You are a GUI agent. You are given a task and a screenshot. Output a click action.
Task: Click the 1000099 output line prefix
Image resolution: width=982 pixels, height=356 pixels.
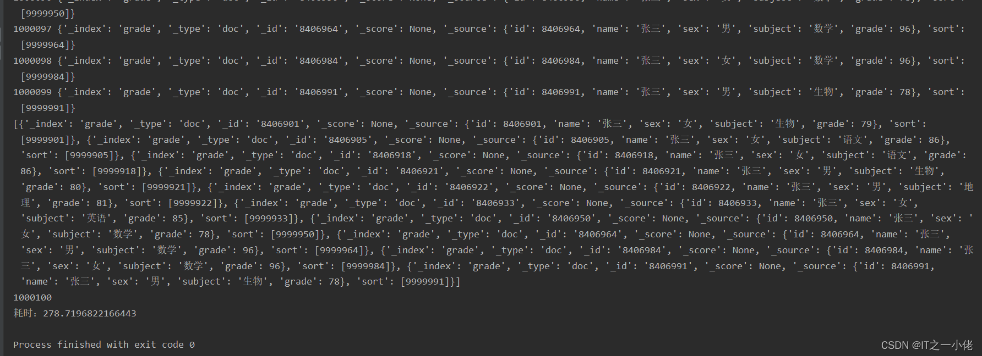(32, 92)
